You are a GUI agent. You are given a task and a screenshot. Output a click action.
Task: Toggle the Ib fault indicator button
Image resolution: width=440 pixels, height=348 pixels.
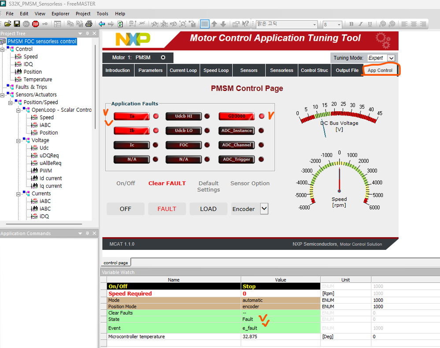[132, 131]
